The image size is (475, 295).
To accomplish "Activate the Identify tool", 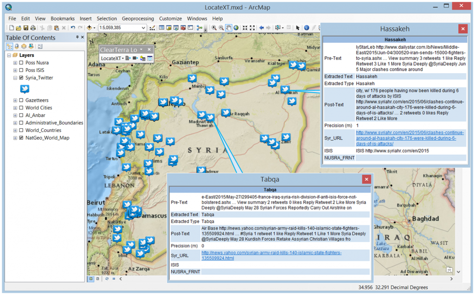I will (307, 28).
